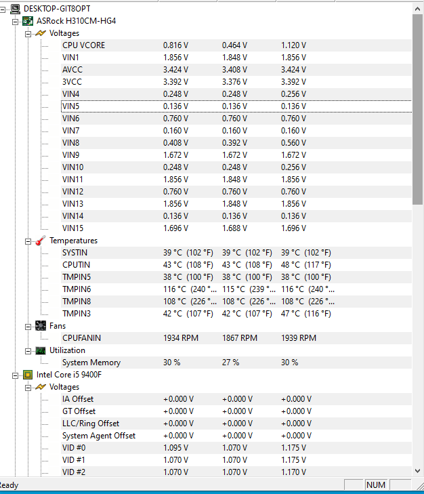Select the VIN7 row
Image resolution: width=424 pixels, height=494 pixels.
236,131
